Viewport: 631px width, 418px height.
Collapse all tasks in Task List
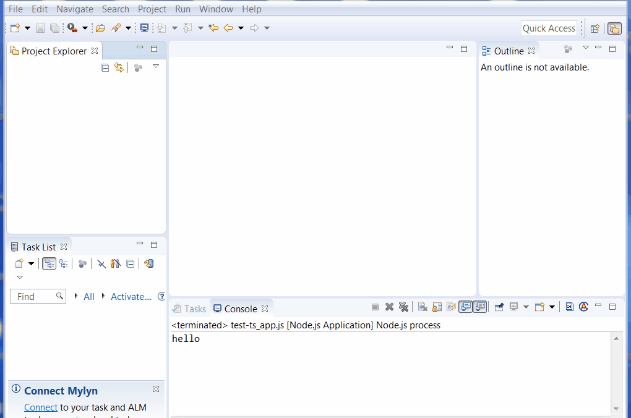(x=130, y=263)
